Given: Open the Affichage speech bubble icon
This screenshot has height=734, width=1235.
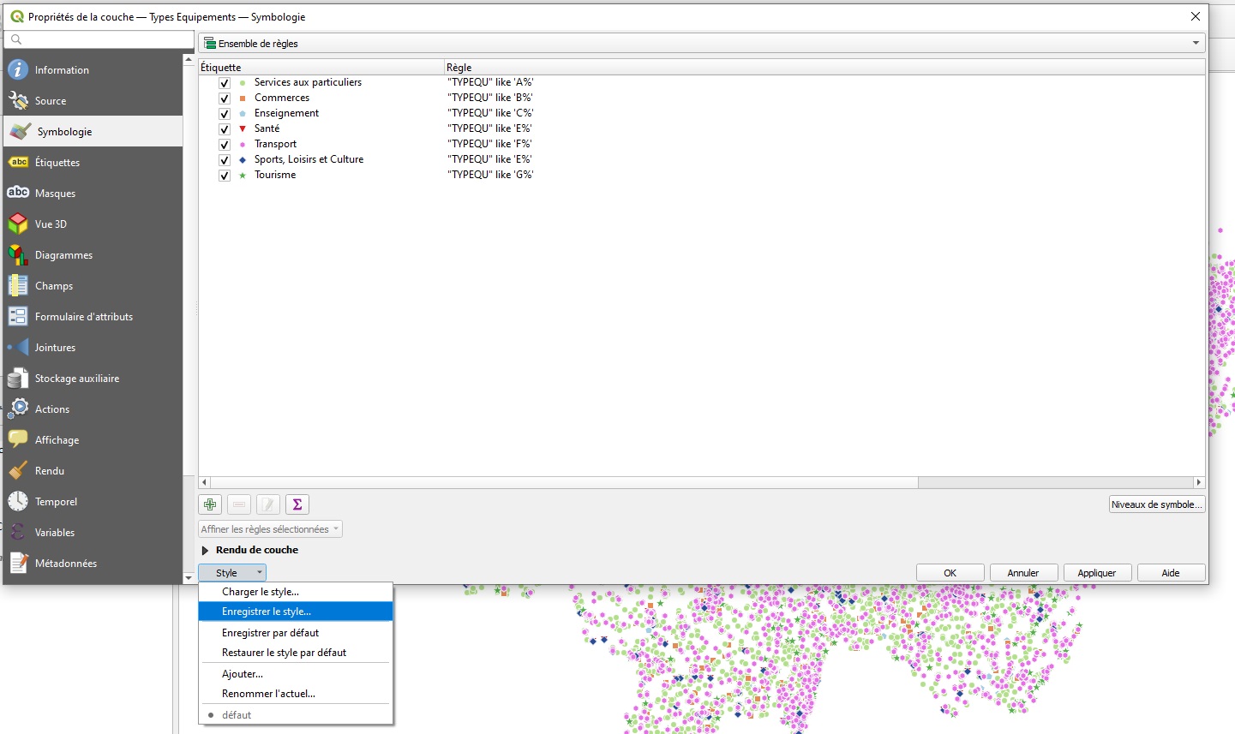Looking at the screenshot, I should (x=18, y=440).
